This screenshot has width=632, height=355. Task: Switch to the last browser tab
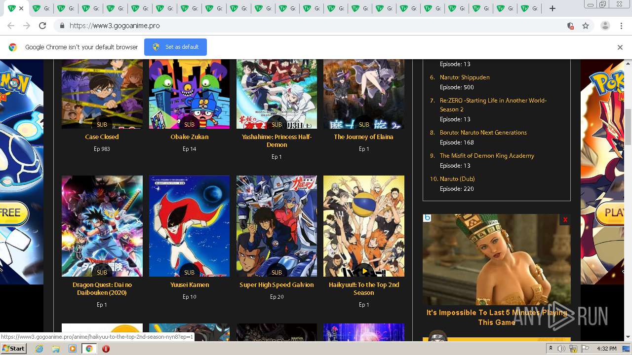point(530,8)
